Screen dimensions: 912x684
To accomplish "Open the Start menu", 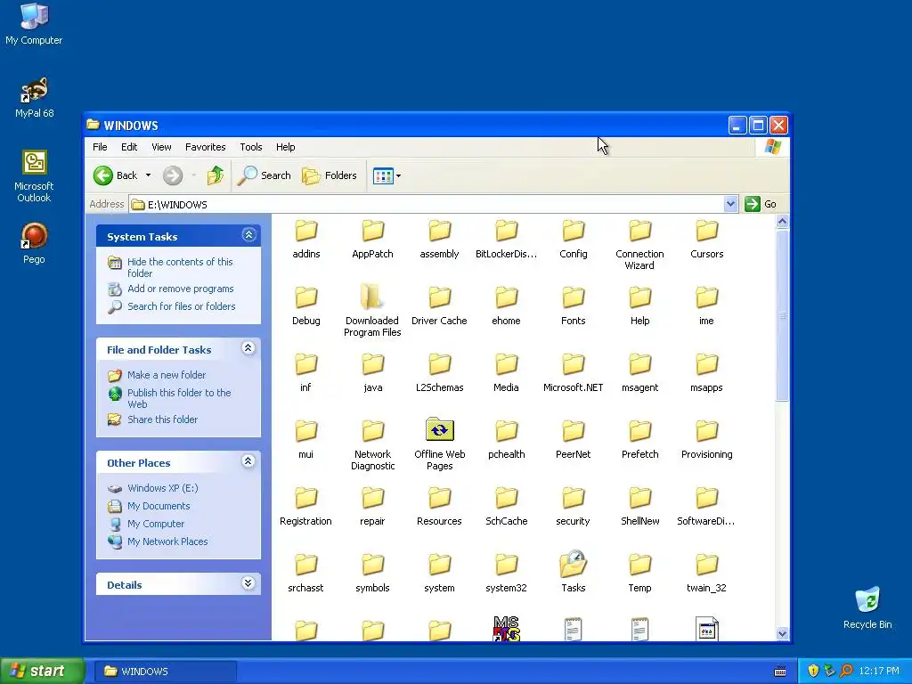I will (x=42, y=672).
